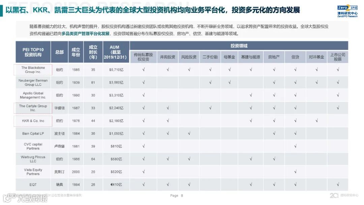Click 奥斯汀 headquarters in the Vista row
Viewport: 364px width, 205px height.
coord(59,172)
